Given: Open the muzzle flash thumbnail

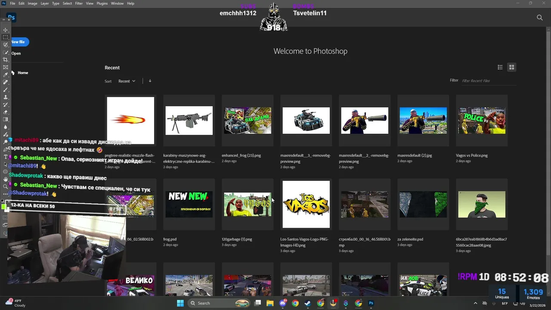Looking at the screenshot, I should click(x=130, y=121).
